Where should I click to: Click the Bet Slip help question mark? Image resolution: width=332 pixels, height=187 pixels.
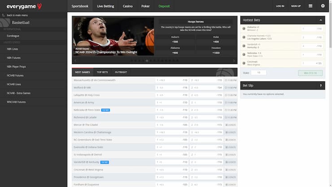point(321,85)
